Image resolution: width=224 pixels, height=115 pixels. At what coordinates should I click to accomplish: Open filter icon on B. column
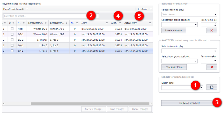[13, 23]
